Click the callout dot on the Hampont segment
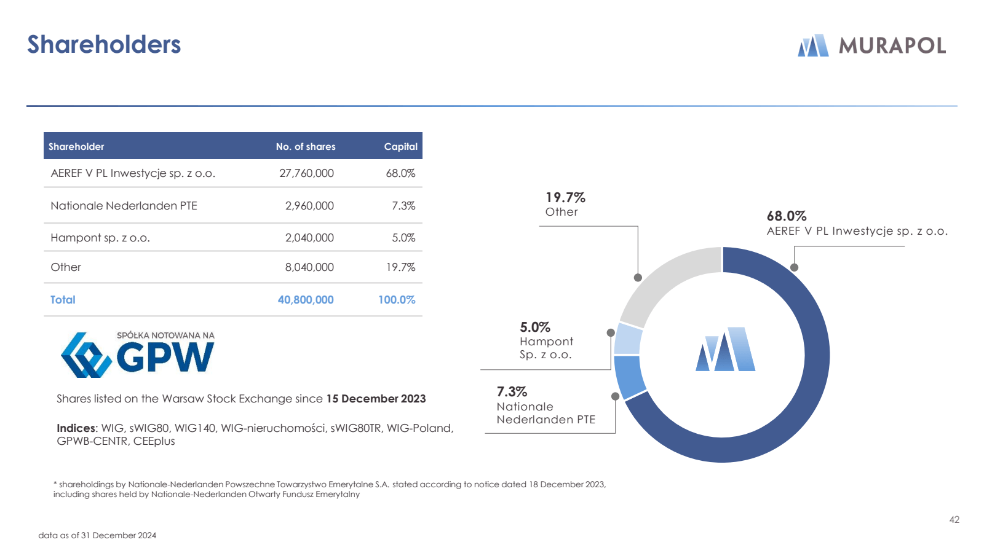The width and height of the screenshot is (984, 553). [611, 332]
